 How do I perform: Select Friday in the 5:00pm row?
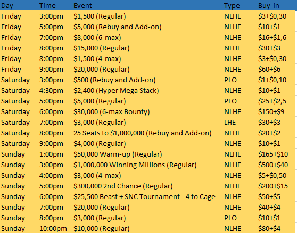[11, 27]
